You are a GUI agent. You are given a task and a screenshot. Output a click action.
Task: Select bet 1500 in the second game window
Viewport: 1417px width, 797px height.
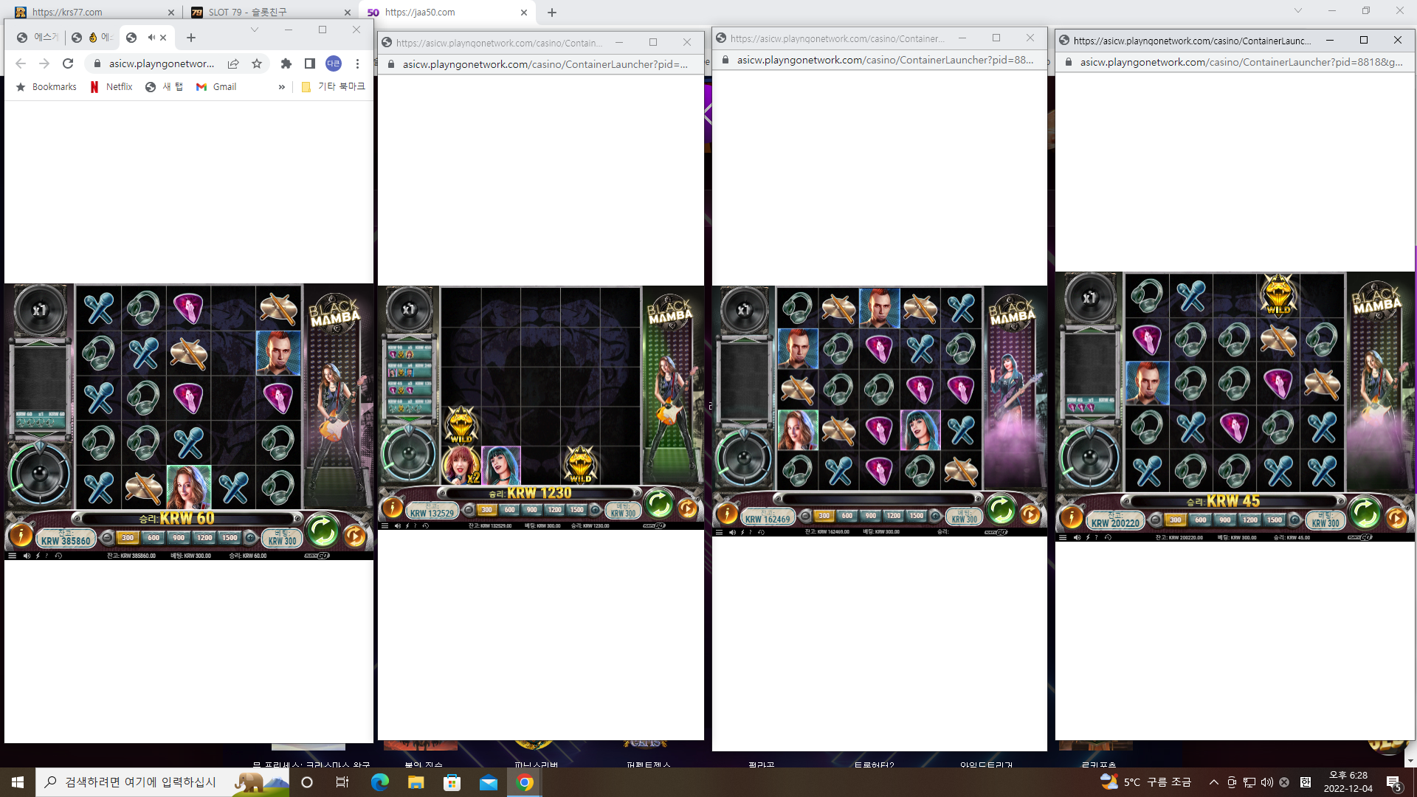click(x=577, y=510)
